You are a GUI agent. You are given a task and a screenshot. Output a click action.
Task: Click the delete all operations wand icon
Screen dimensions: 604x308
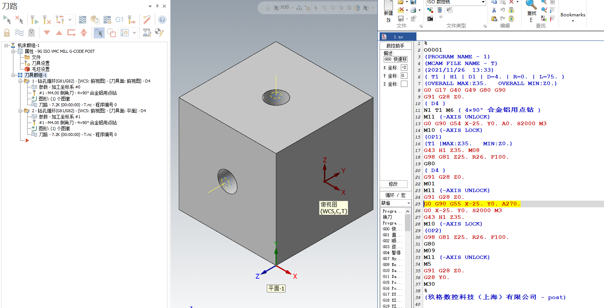(147, 20)
